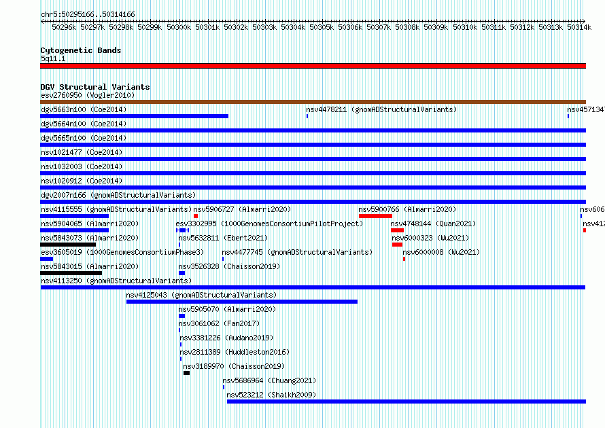This screenshot has height=428, width=605.
Task: Open nsv4477745 (gnomADStructuralVariants) label
Action: pyautogui.click(x=298, y=252)
